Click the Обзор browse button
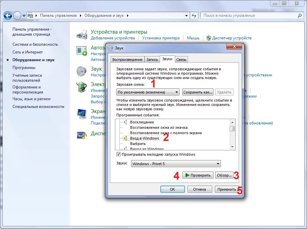 [224, 175]
